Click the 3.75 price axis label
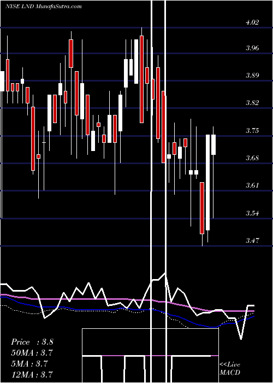 point(252,130)
